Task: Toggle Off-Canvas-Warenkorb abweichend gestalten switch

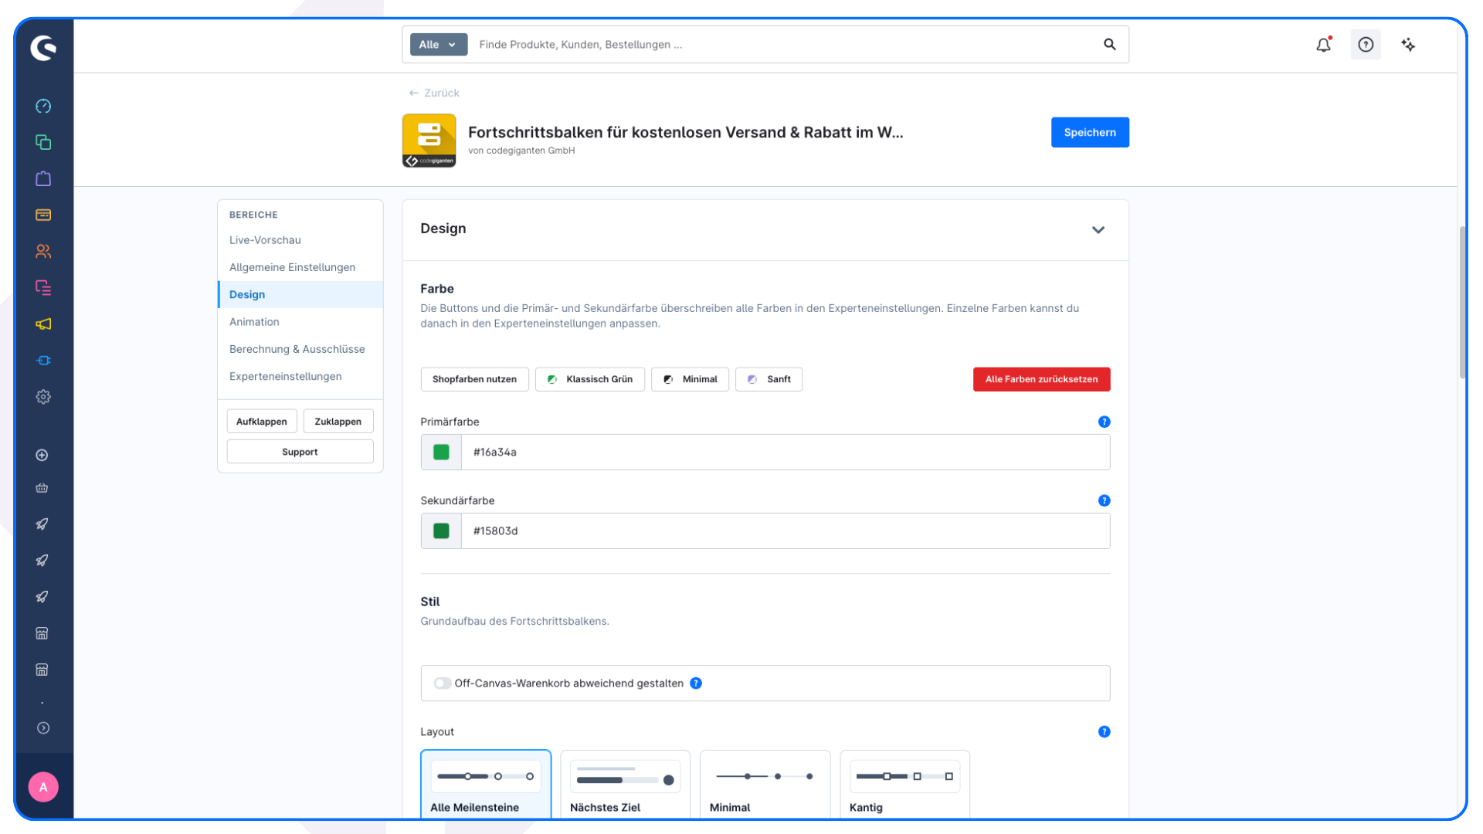Action: (x=442, y=683)
